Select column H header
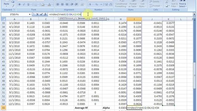The width and height of the screenshot is (197, 111). coord(121,19)
